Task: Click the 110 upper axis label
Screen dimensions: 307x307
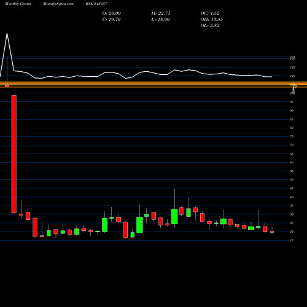Action: pos(292,76)
